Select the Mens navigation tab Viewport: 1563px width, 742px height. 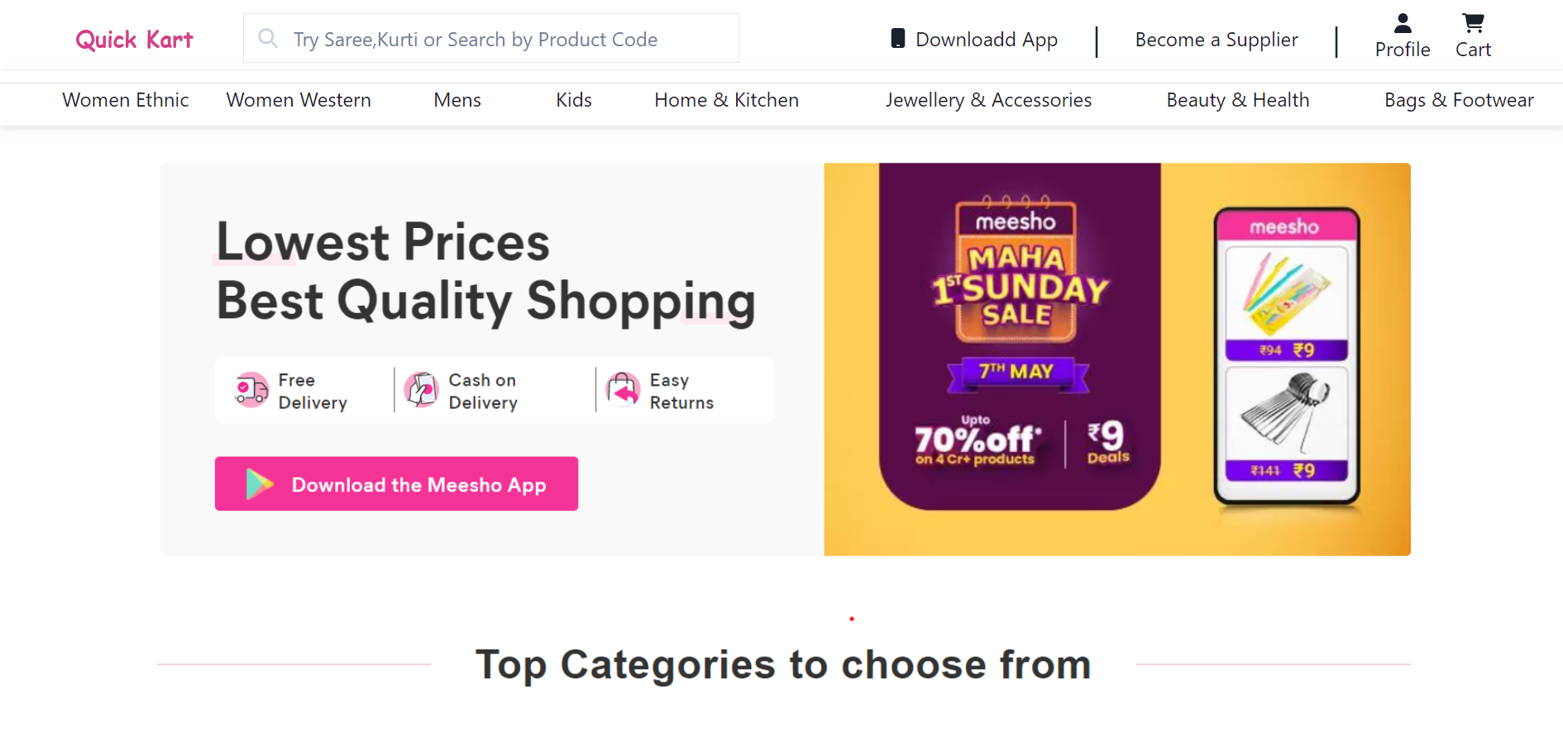(x=456, y=100)
